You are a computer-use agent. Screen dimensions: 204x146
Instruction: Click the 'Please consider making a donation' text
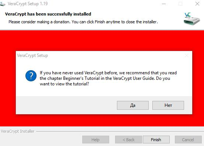point(83,22)
